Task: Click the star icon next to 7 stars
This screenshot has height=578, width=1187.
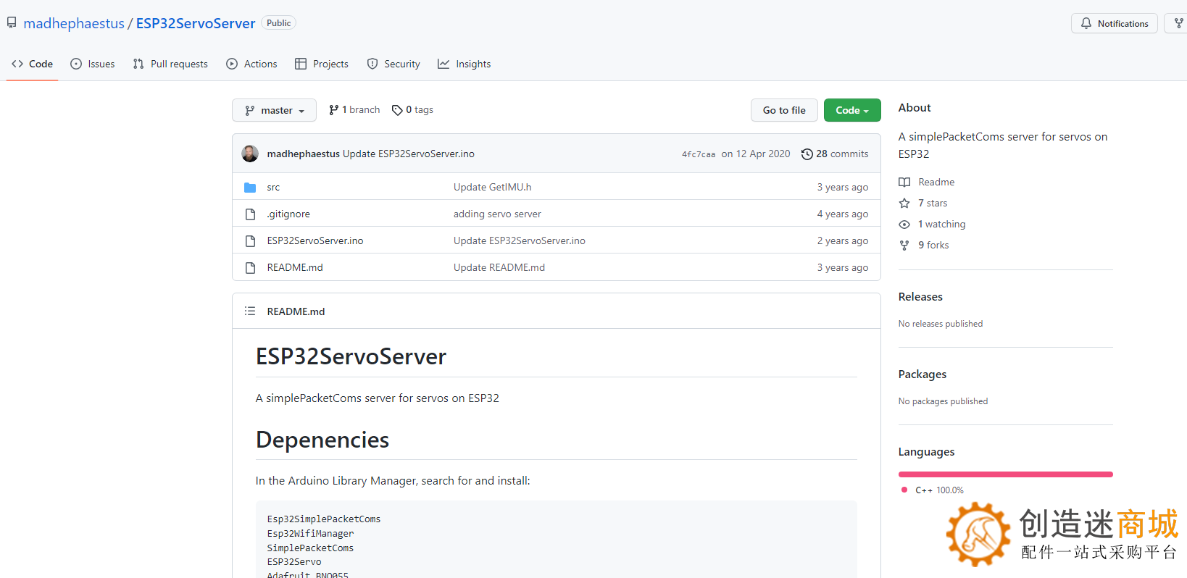Action: point(904,203)
